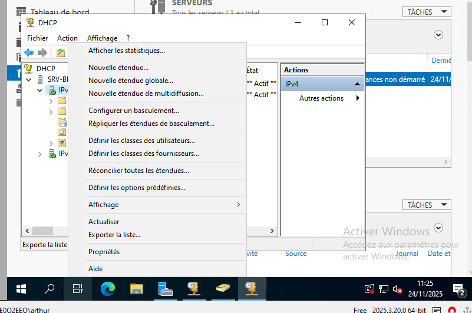
Task: Open Windows Start menu
Action: pos(21,289)
